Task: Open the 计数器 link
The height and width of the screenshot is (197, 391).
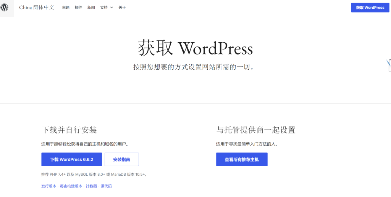Action: tap(91, 186)
